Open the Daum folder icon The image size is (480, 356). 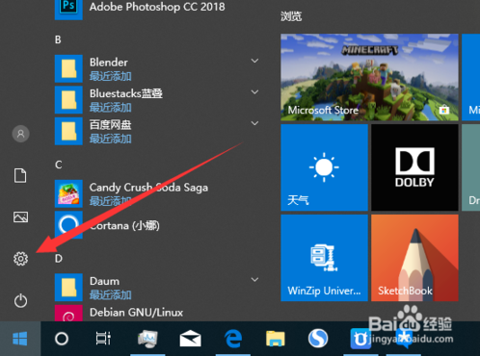(x=68, y=288)
